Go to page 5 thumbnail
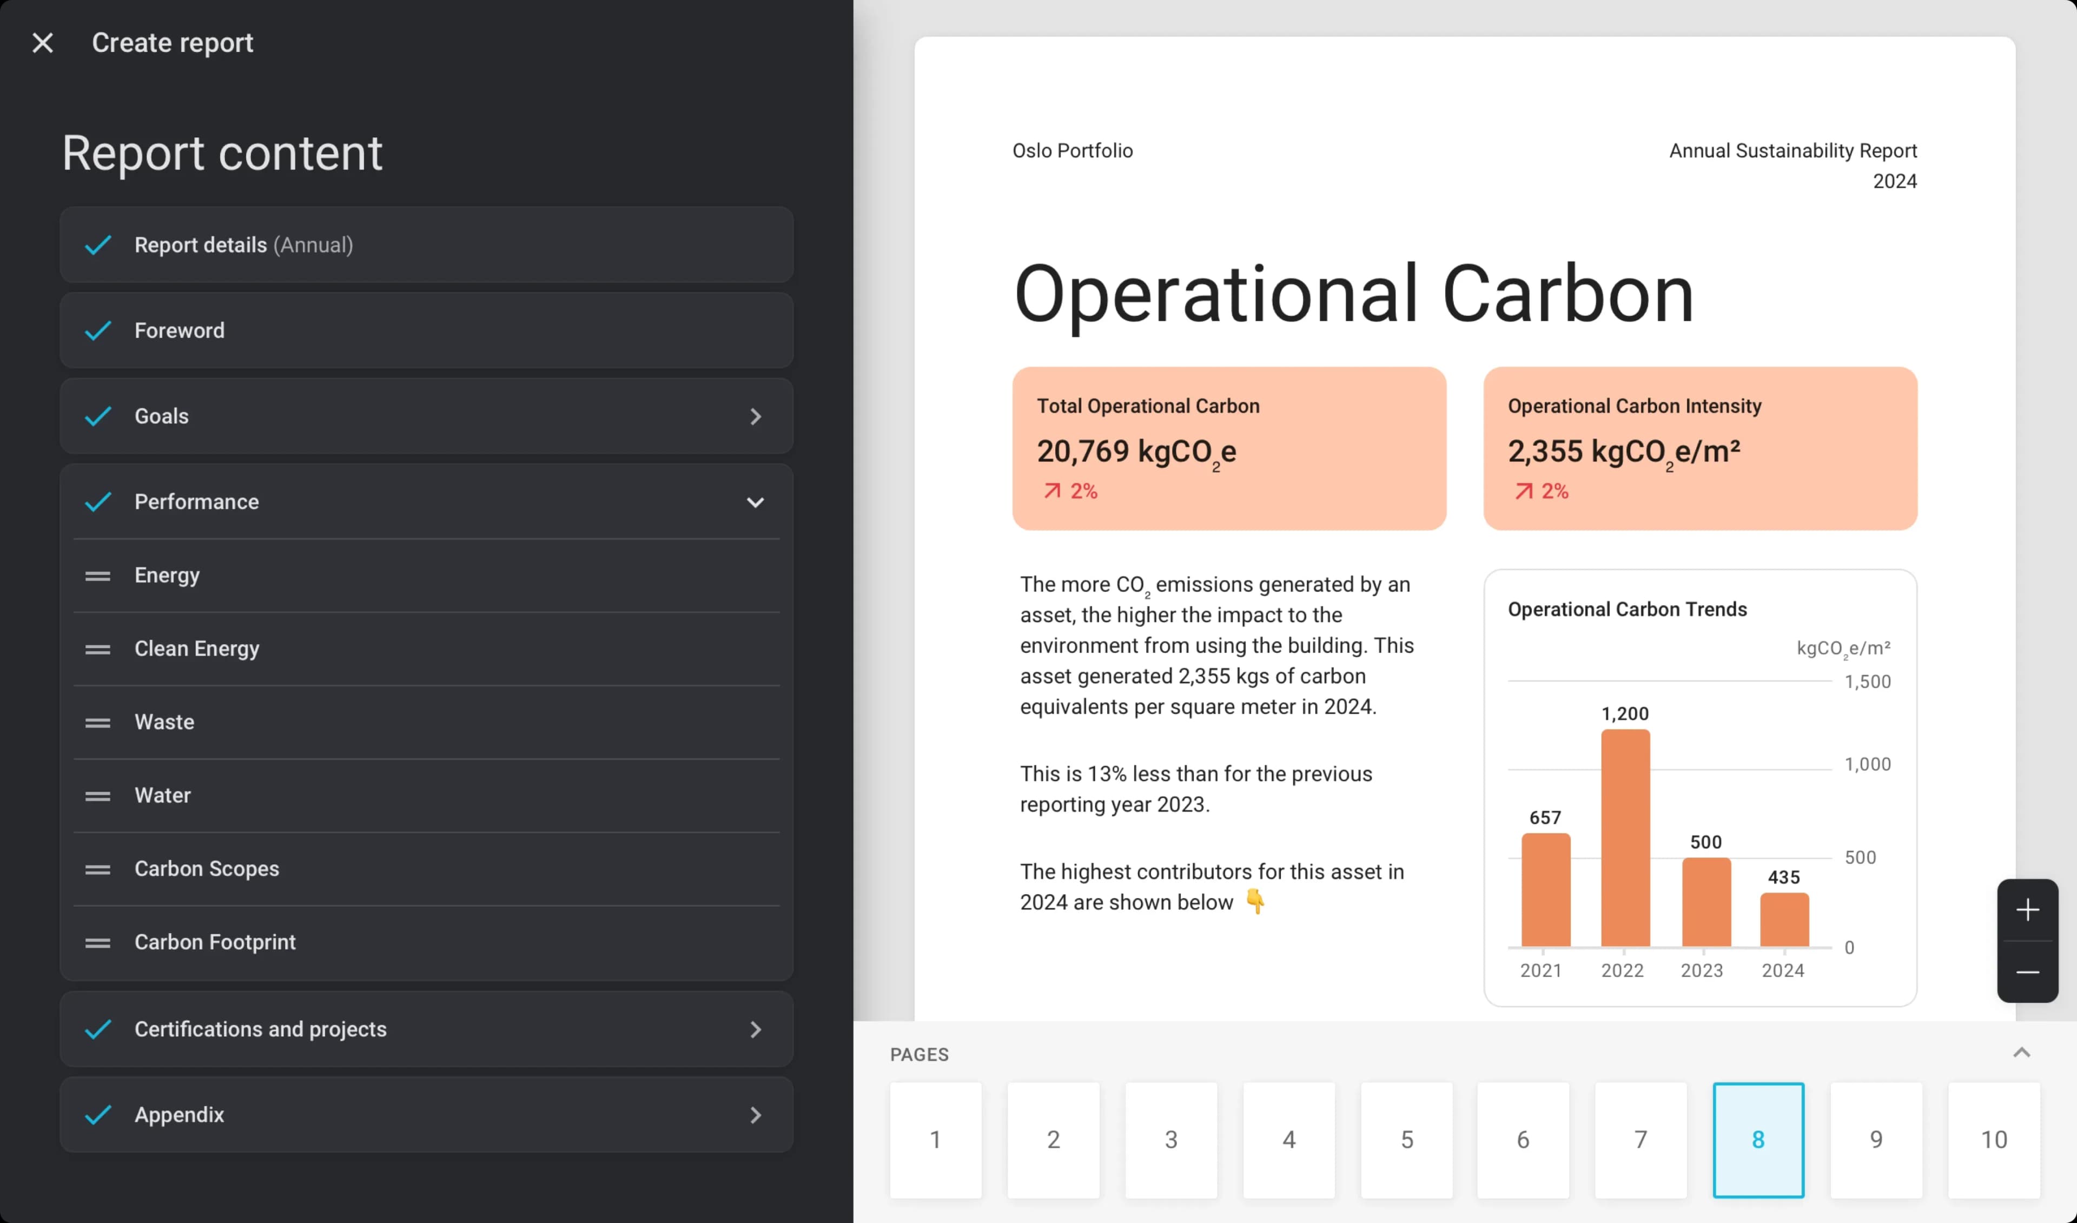Screen dimensions: 2077x1223 pyautogui.click(x=1407, y=1141)
